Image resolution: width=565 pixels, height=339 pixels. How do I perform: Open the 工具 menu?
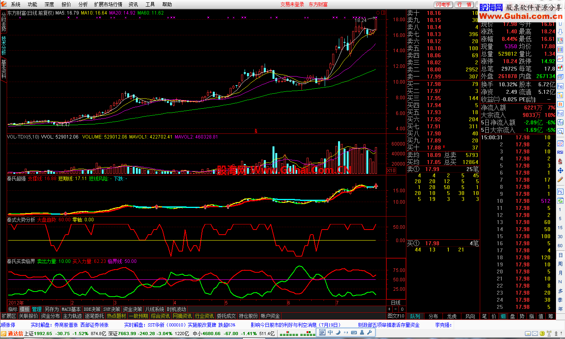(x=150, y=4)
